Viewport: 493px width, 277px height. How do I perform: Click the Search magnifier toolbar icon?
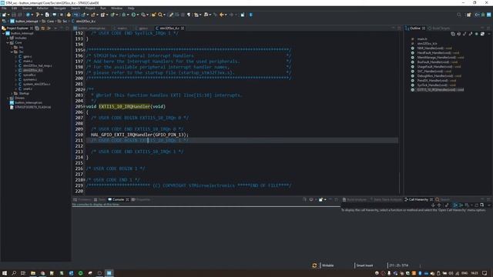tap(160, 15)
